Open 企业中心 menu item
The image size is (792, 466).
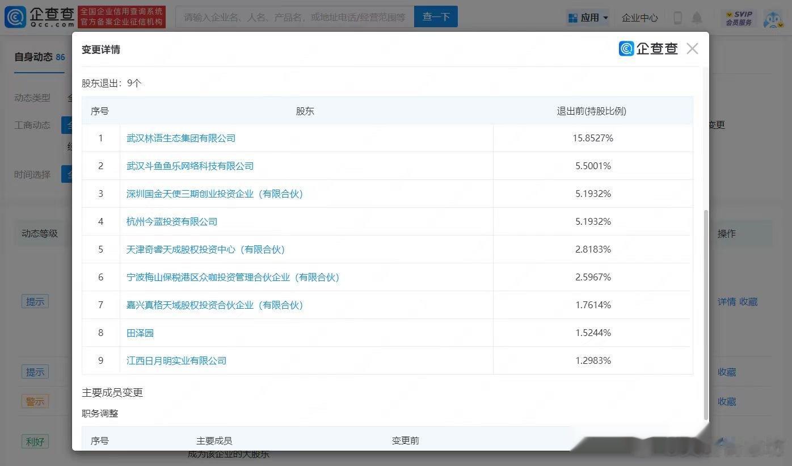pos(639,18)
